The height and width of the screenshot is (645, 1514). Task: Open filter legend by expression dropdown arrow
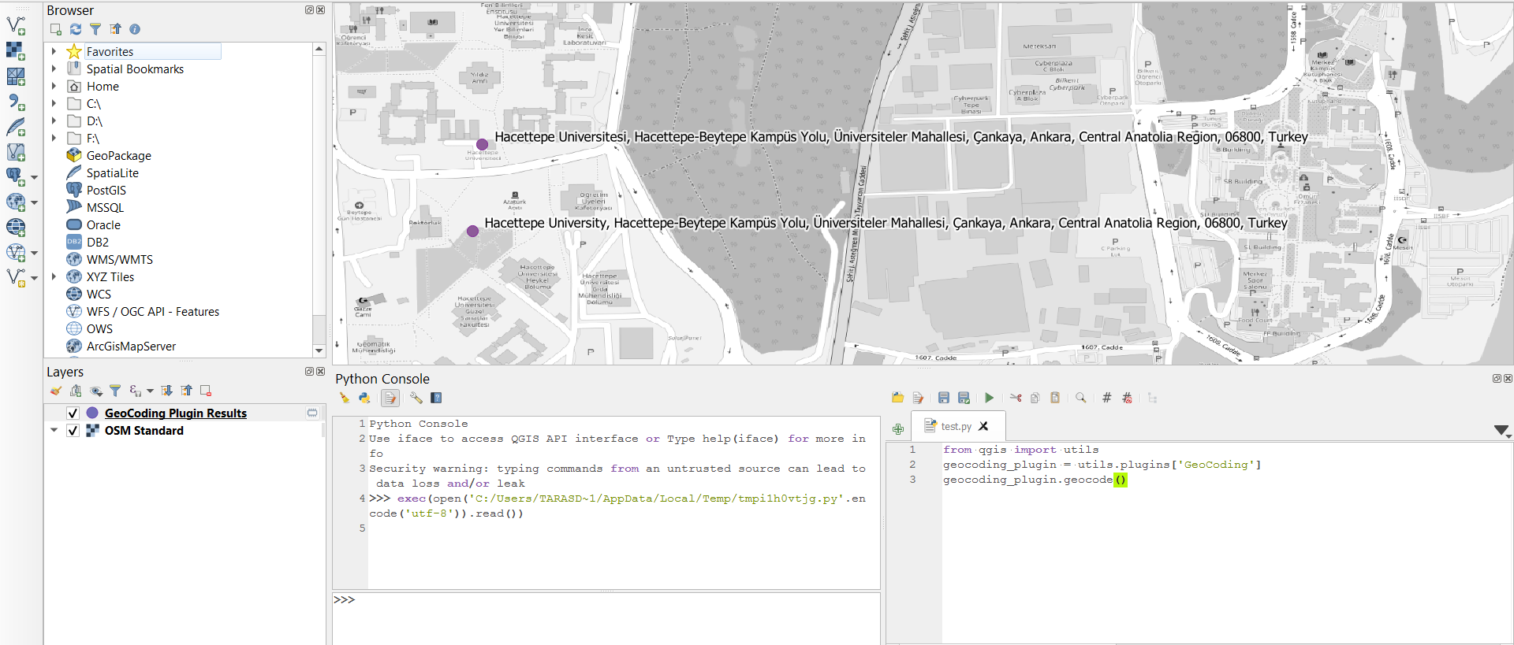click(150, 391)
